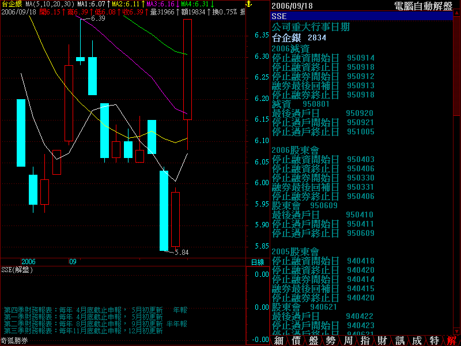461x346 pixels.
Task: Click the 股東會 950609 entry
Action: pyautogui.click(x=304, y=206)
